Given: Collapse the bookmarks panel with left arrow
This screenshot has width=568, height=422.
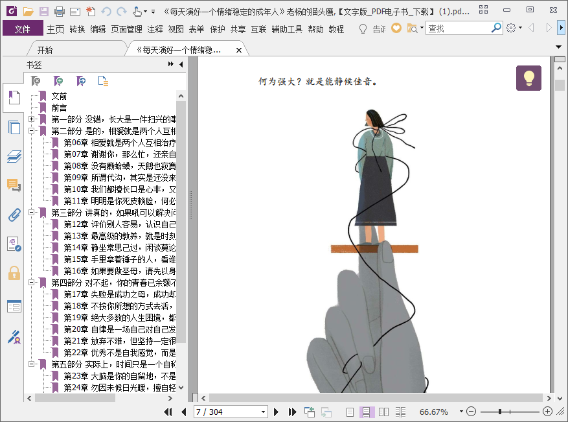Looking at the screenshot, I should tap(181, 64).
